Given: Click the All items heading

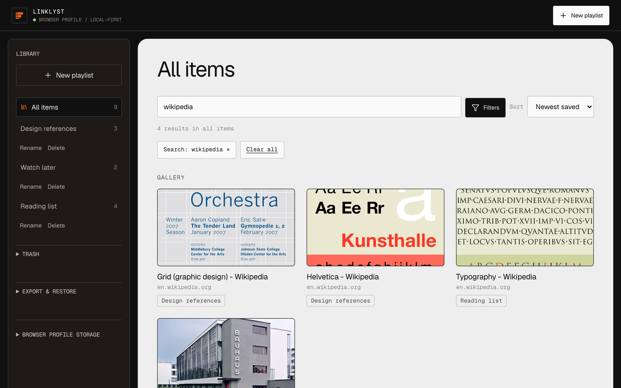Looking at the screenshot, I should pos(196,70).
